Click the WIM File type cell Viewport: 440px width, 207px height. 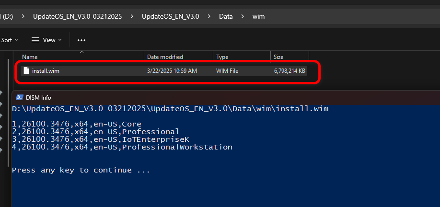(x=227, y=71)
